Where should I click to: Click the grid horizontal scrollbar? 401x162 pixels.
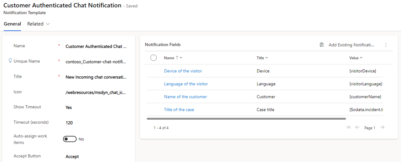(x=246, y=119)
